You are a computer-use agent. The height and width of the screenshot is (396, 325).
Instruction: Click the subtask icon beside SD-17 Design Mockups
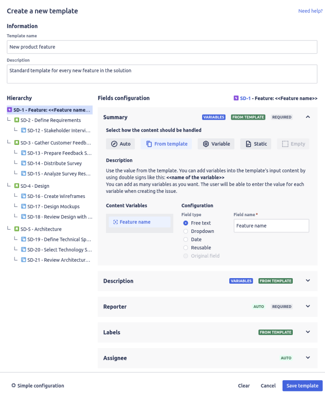tap(23, 206)
